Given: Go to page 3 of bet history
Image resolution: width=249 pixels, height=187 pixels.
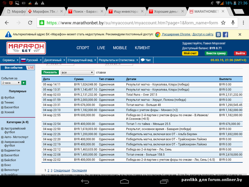Looking at the screenshot, I should click(x=51, y=170).
